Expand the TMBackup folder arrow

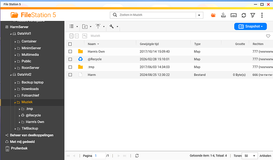15,129
